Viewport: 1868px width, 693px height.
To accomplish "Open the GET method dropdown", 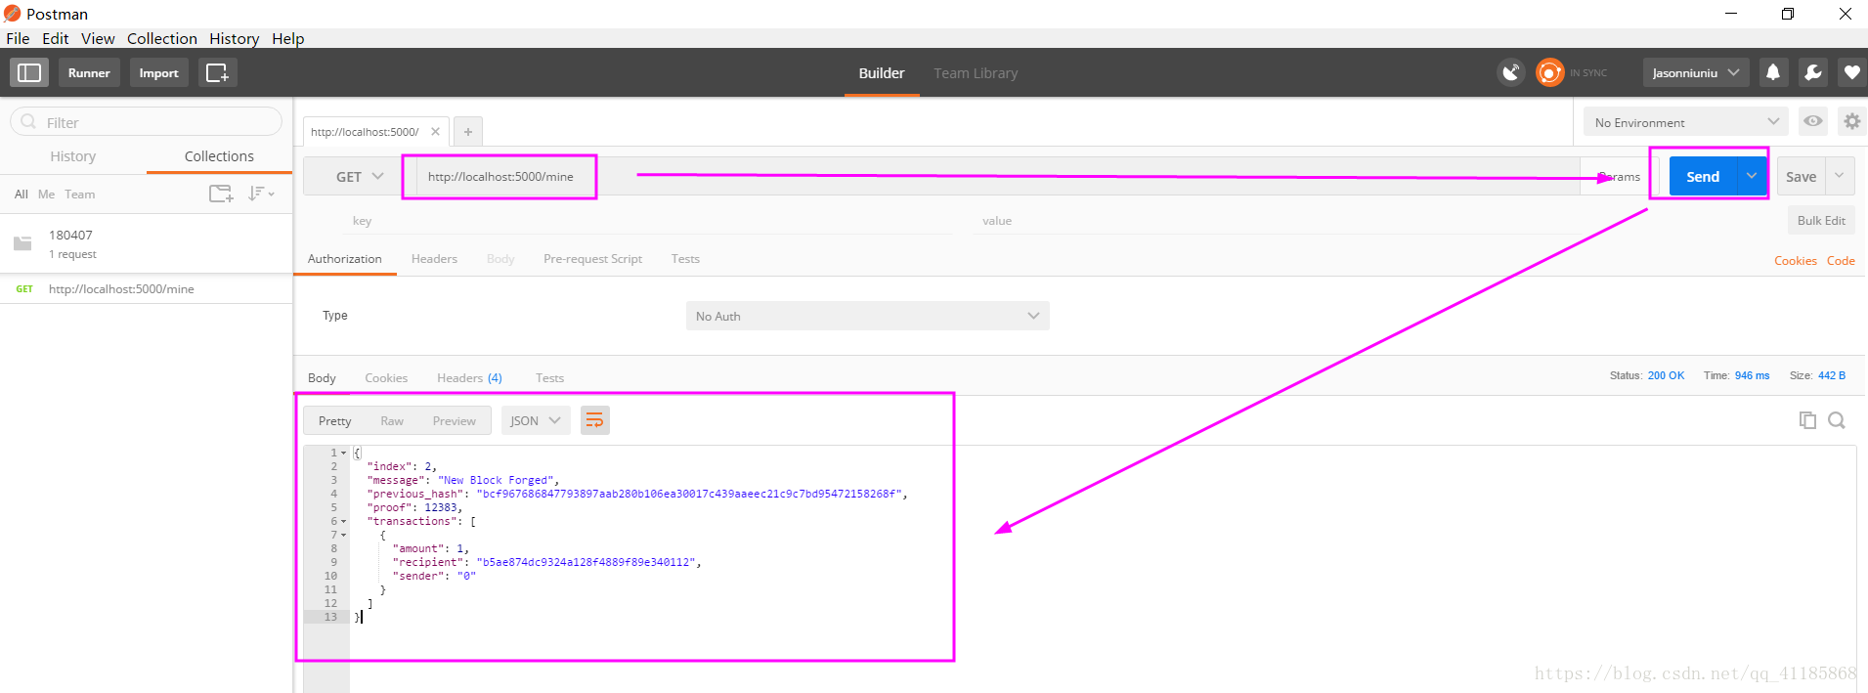I will pos(360,177).
